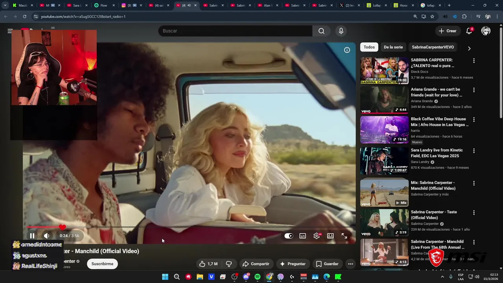Open the browser extensions puzzle icon

click(464, 17)
